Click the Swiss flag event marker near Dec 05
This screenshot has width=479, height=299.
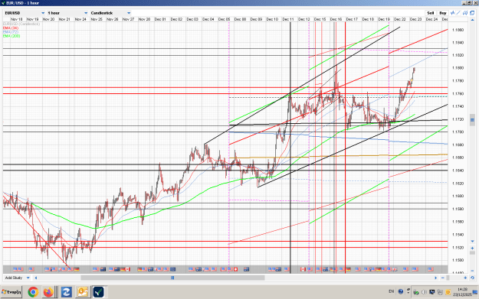coord(235,269)
